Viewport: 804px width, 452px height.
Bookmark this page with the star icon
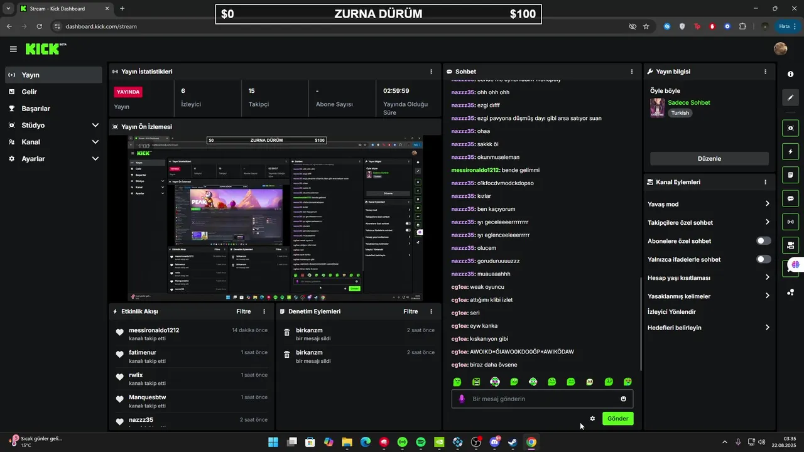pos(646,26)
